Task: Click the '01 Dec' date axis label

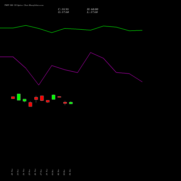Action: (52, 172)
